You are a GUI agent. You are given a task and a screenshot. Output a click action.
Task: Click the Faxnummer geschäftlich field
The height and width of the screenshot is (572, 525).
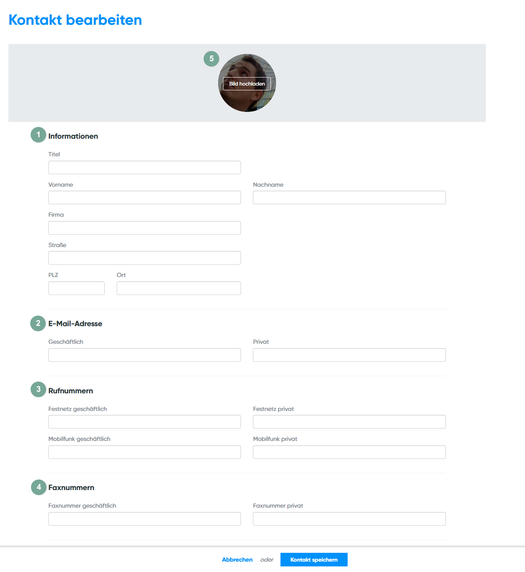pos(144,519)
